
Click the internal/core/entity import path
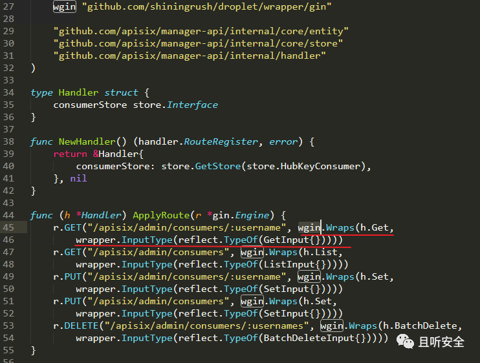click(x=201, y=31)
